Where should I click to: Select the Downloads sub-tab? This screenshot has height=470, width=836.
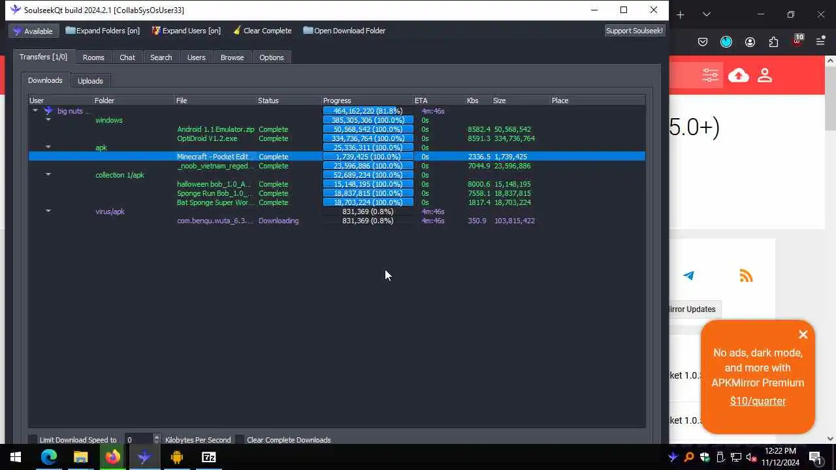coord(45,80)
